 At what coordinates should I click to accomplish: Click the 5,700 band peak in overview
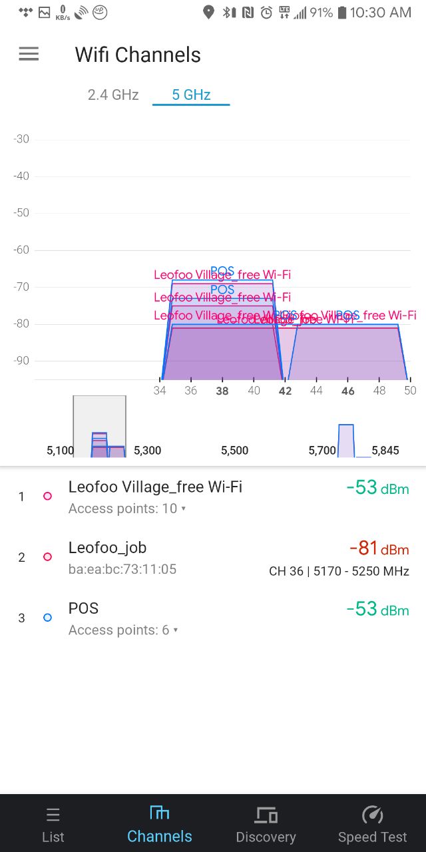pyautogui.click(x=346, y=441)
